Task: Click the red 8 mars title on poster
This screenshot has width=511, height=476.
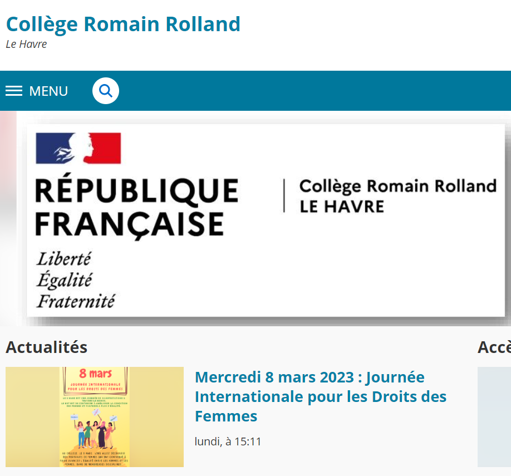Action: (x=95, y=374)
